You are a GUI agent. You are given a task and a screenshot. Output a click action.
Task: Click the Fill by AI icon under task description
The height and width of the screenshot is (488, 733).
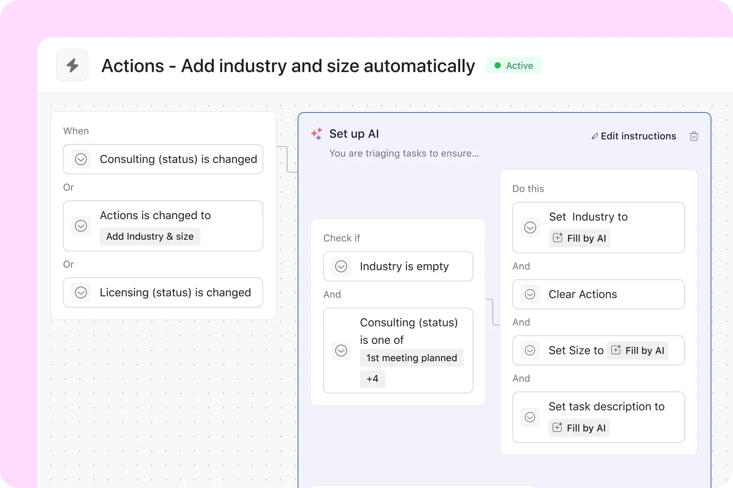(x=557, y=427)
